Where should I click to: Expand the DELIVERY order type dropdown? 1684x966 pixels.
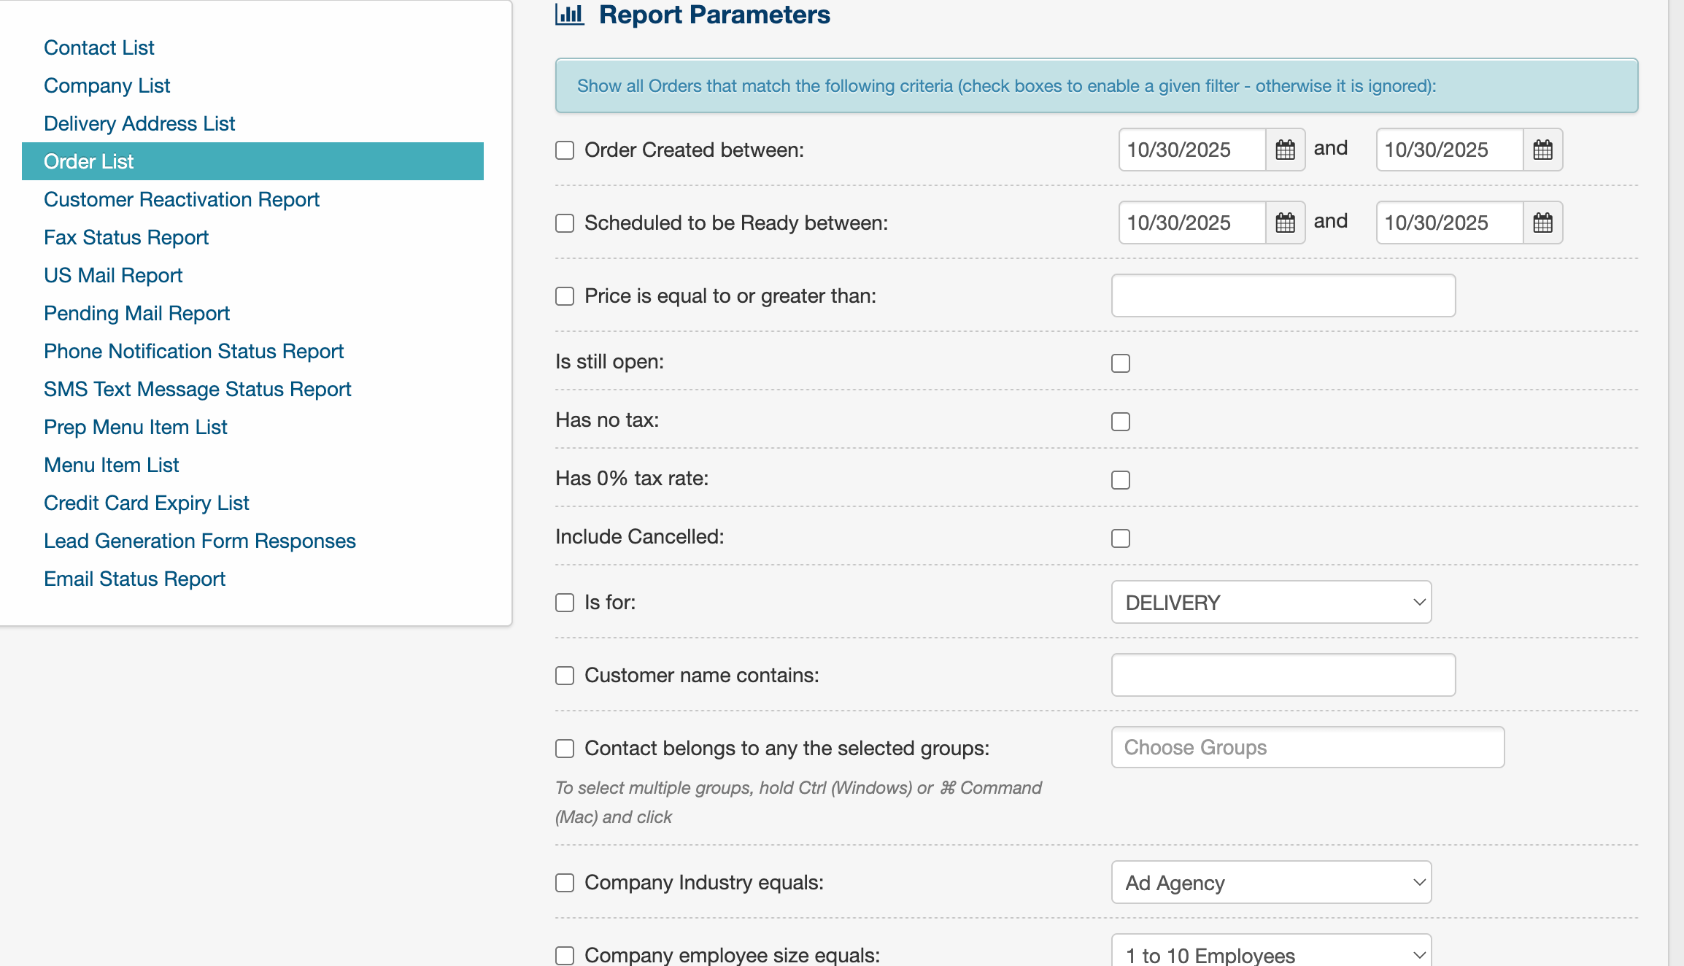point(1271,603)
